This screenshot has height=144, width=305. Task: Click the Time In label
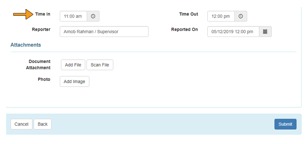click(x=43, y=14)
